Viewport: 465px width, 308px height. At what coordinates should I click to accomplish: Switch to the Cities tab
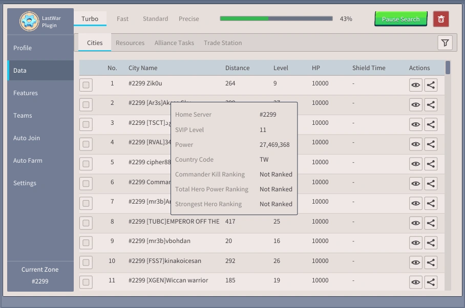[95, 43]
